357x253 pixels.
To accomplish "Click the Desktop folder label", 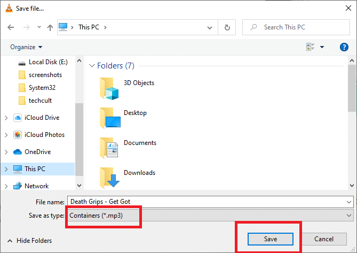I will (x=135, y=113).
